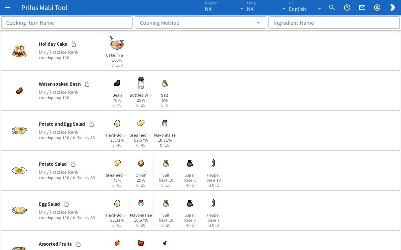The image size is (401, 250).
Task: Open the hamburger navigation menu
Action: pos(8,7)
